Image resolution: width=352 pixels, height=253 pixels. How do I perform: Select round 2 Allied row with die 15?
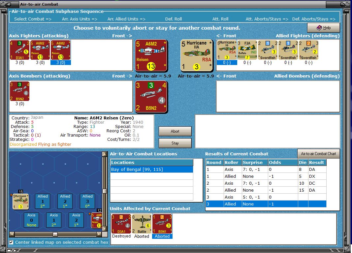[266, 190]
